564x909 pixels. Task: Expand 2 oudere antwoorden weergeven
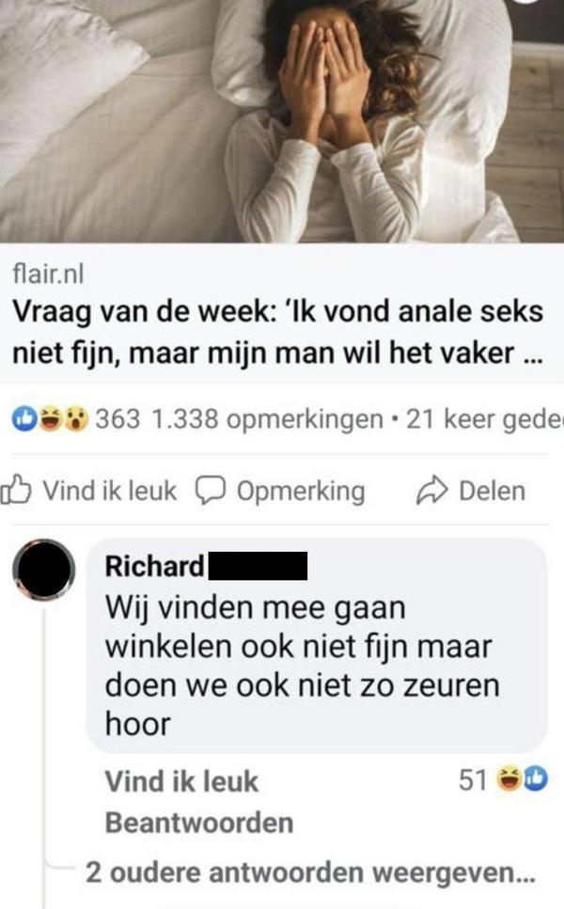coord(311,872)
